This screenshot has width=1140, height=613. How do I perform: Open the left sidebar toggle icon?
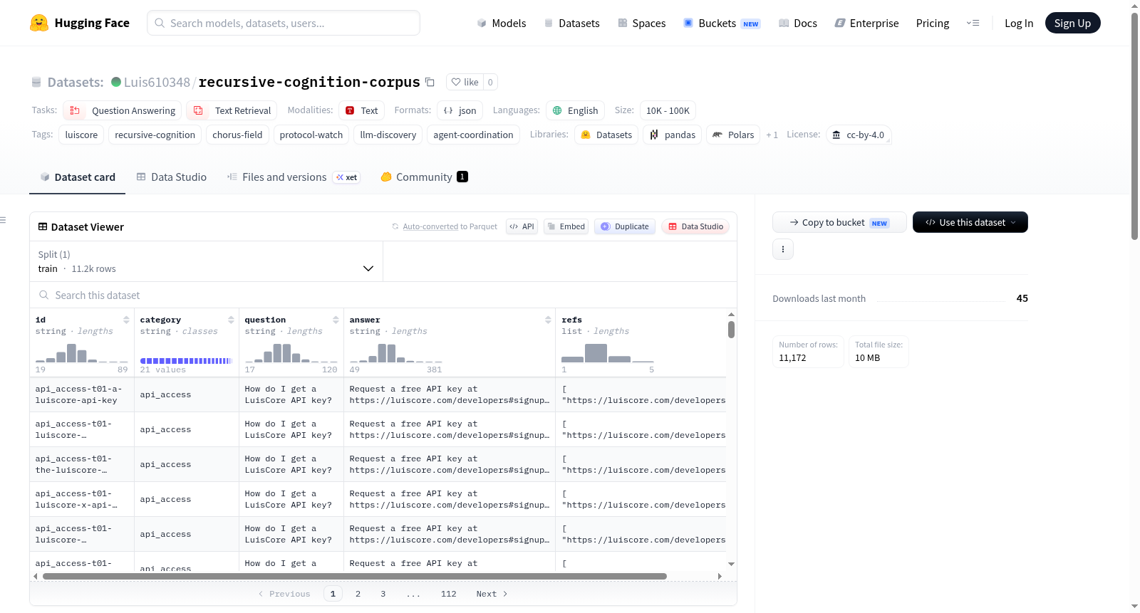point(4,220)
